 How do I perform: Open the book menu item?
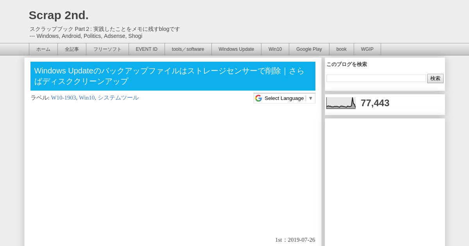pyautogui.click(x=342, y=49)
